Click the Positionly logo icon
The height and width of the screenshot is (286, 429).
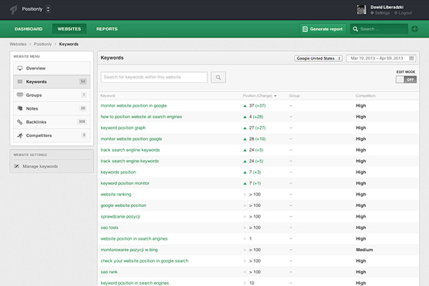tap(13, 9)
